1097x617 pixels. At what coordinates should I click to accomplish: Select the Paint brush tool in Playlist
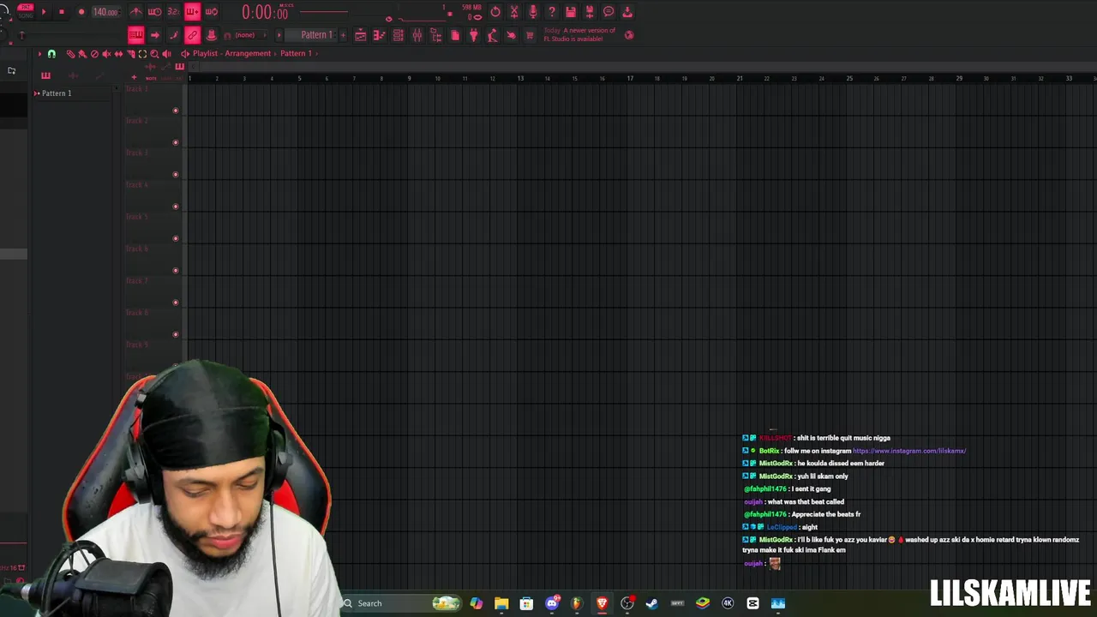click(x=82, y=53)
